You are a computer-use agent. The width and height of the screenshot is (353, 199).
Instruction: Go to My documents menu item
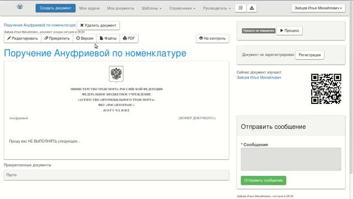[120, 8]
